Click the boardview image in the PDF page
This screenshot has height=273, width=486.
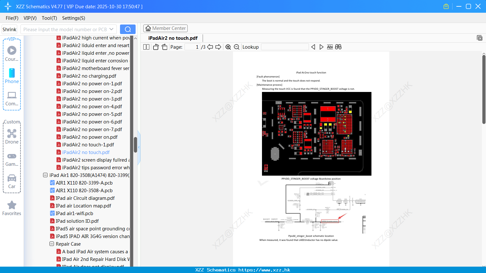pyautogui.click(x=317, y=134)
